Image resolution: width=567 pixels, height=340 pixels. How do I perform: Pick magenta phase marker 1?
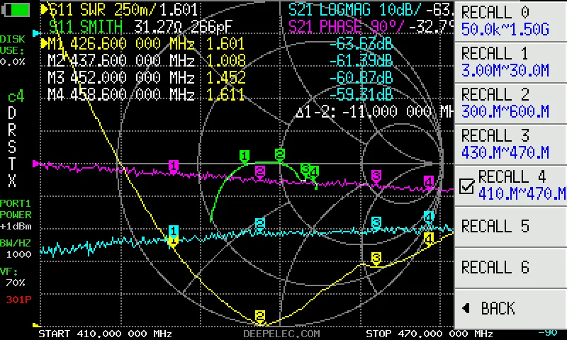(x=174, y=166)
